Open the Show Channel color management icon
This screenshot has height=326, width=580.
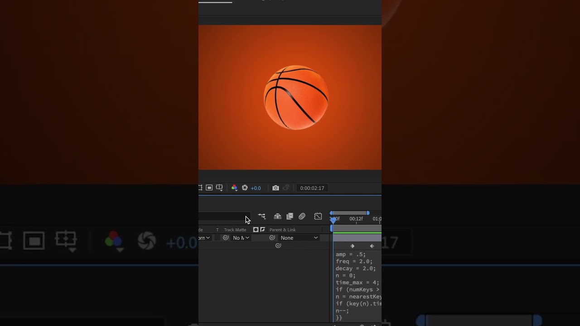(x=234, y=187)
